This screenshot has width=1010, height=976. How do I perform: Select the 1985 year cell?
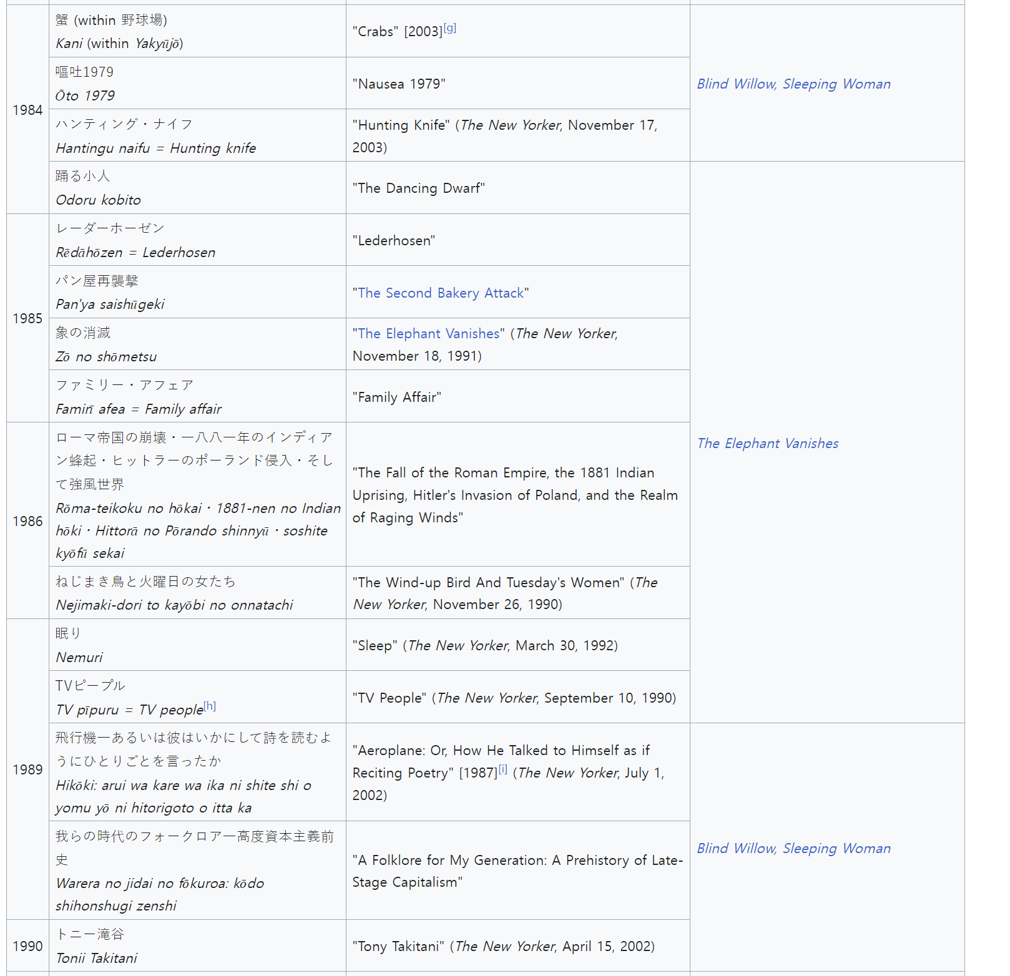point(27,318)
